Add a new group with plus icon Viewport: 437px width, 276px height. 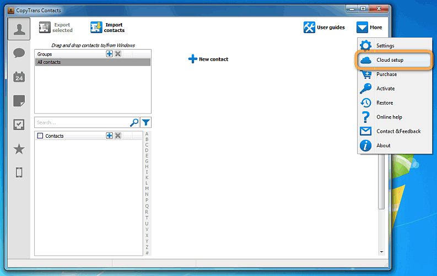110,54
